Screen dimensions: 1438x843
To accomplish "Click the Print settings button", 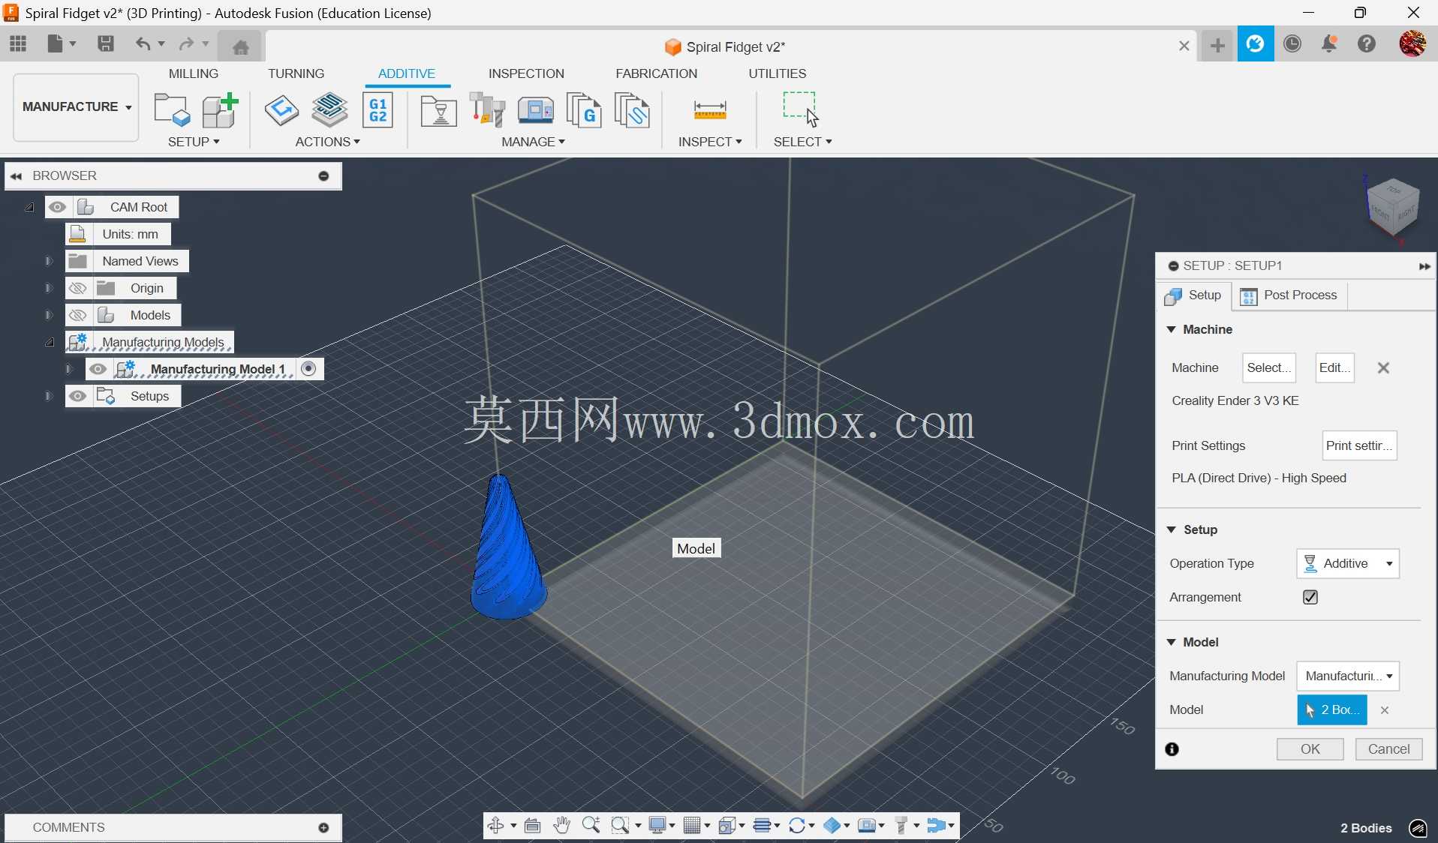I will point(1358,445).
